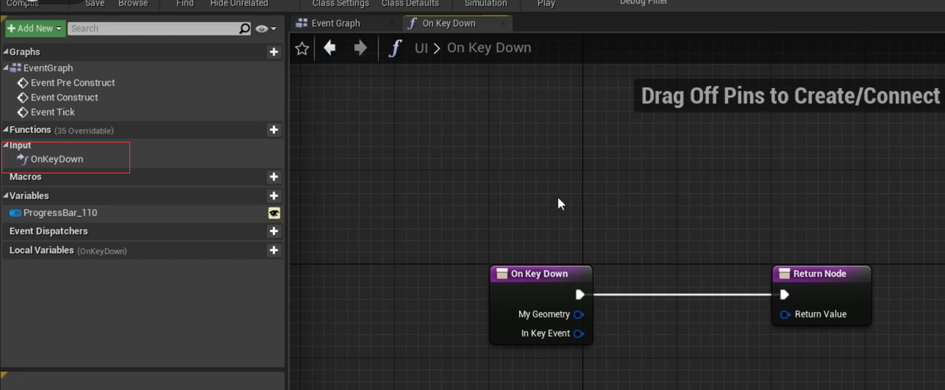Screen dimensions: 945x390
Task: Add a new variable with plus button
Action: click(274, 196)
